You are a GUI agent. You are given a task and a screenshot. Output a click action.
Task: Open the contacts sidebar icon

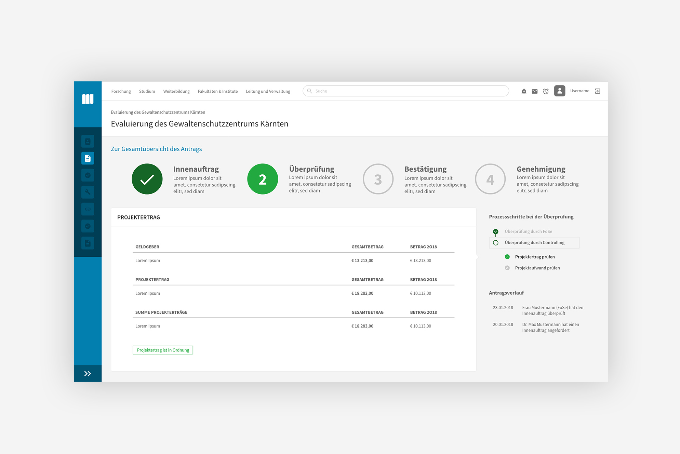88,141
